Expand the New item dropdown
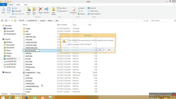The width and height of the screenshot is (176, 99). click(x=62, y=8)
